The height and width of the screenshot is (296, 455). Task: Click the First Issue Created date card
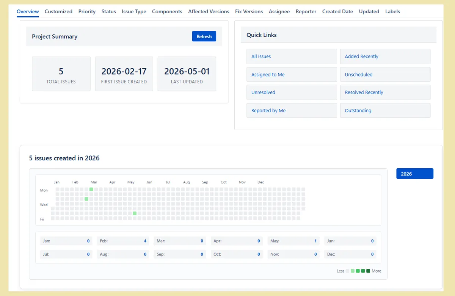(124, 74)
